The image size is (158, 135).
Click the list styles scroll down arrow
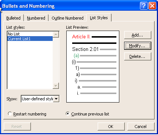coord(56,86)
